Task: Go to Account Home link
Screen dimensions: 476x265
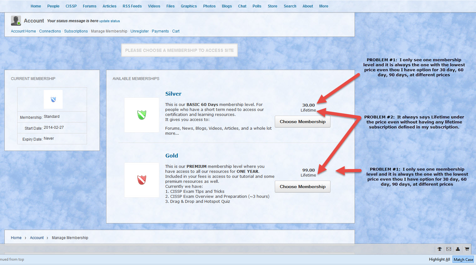Action: [x=23, y=31]
